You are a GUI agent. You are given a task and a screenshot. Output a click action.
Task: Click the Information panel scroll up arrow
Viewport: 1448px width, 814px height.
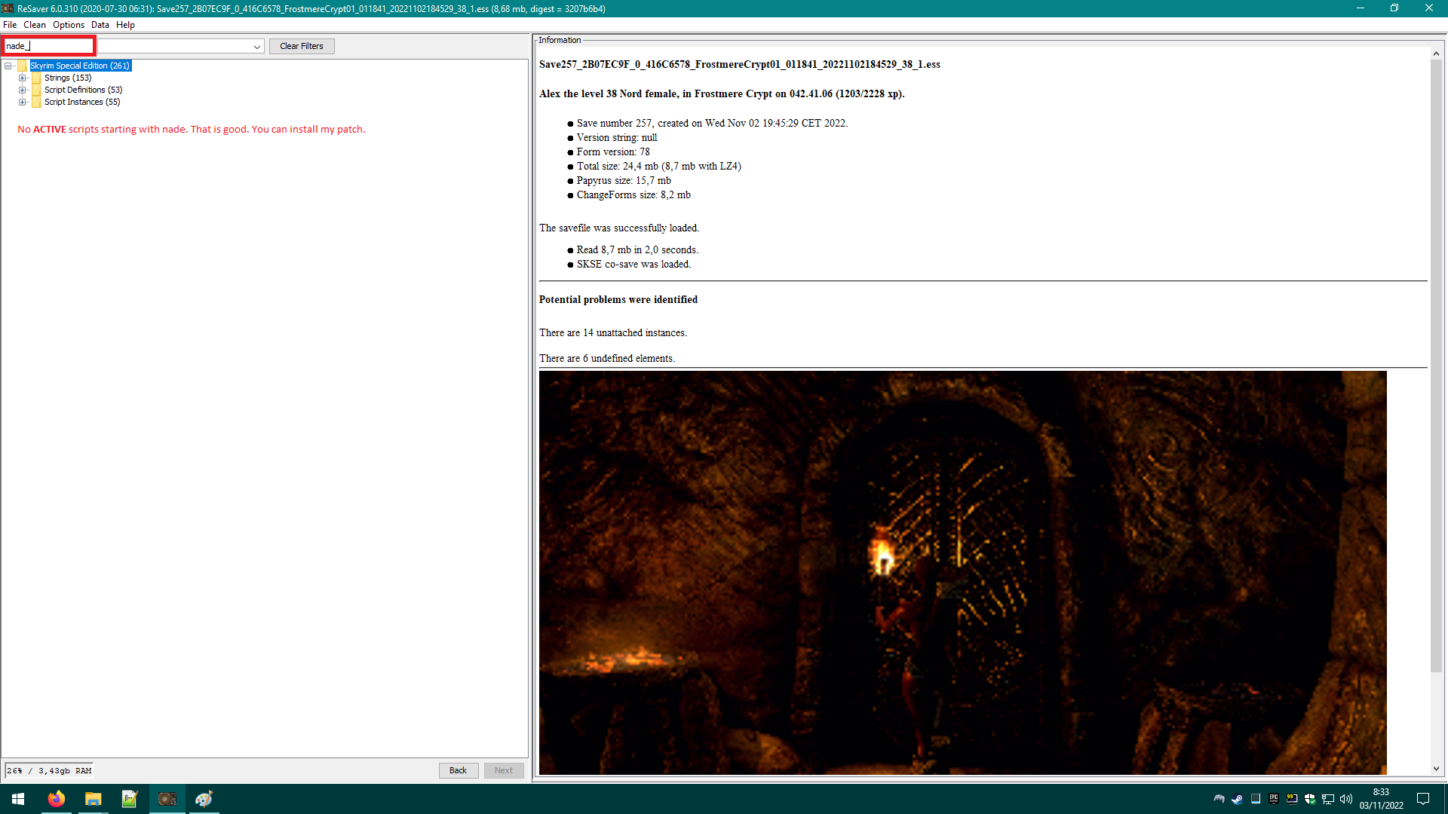[1436, 54]
